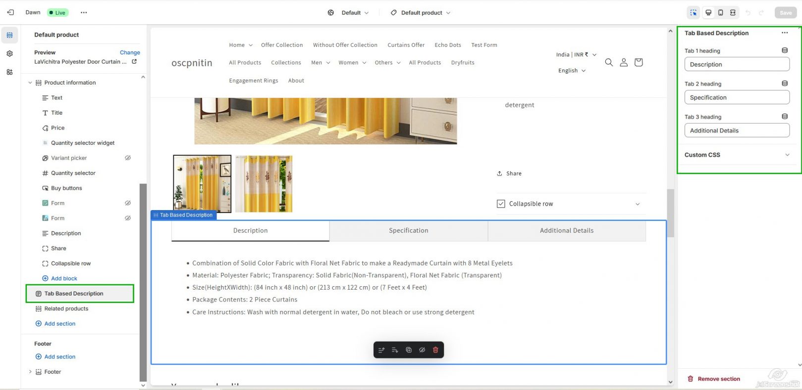Open the search icon in store header
This screenshot has height=390, width=802.
coord(609,62)
